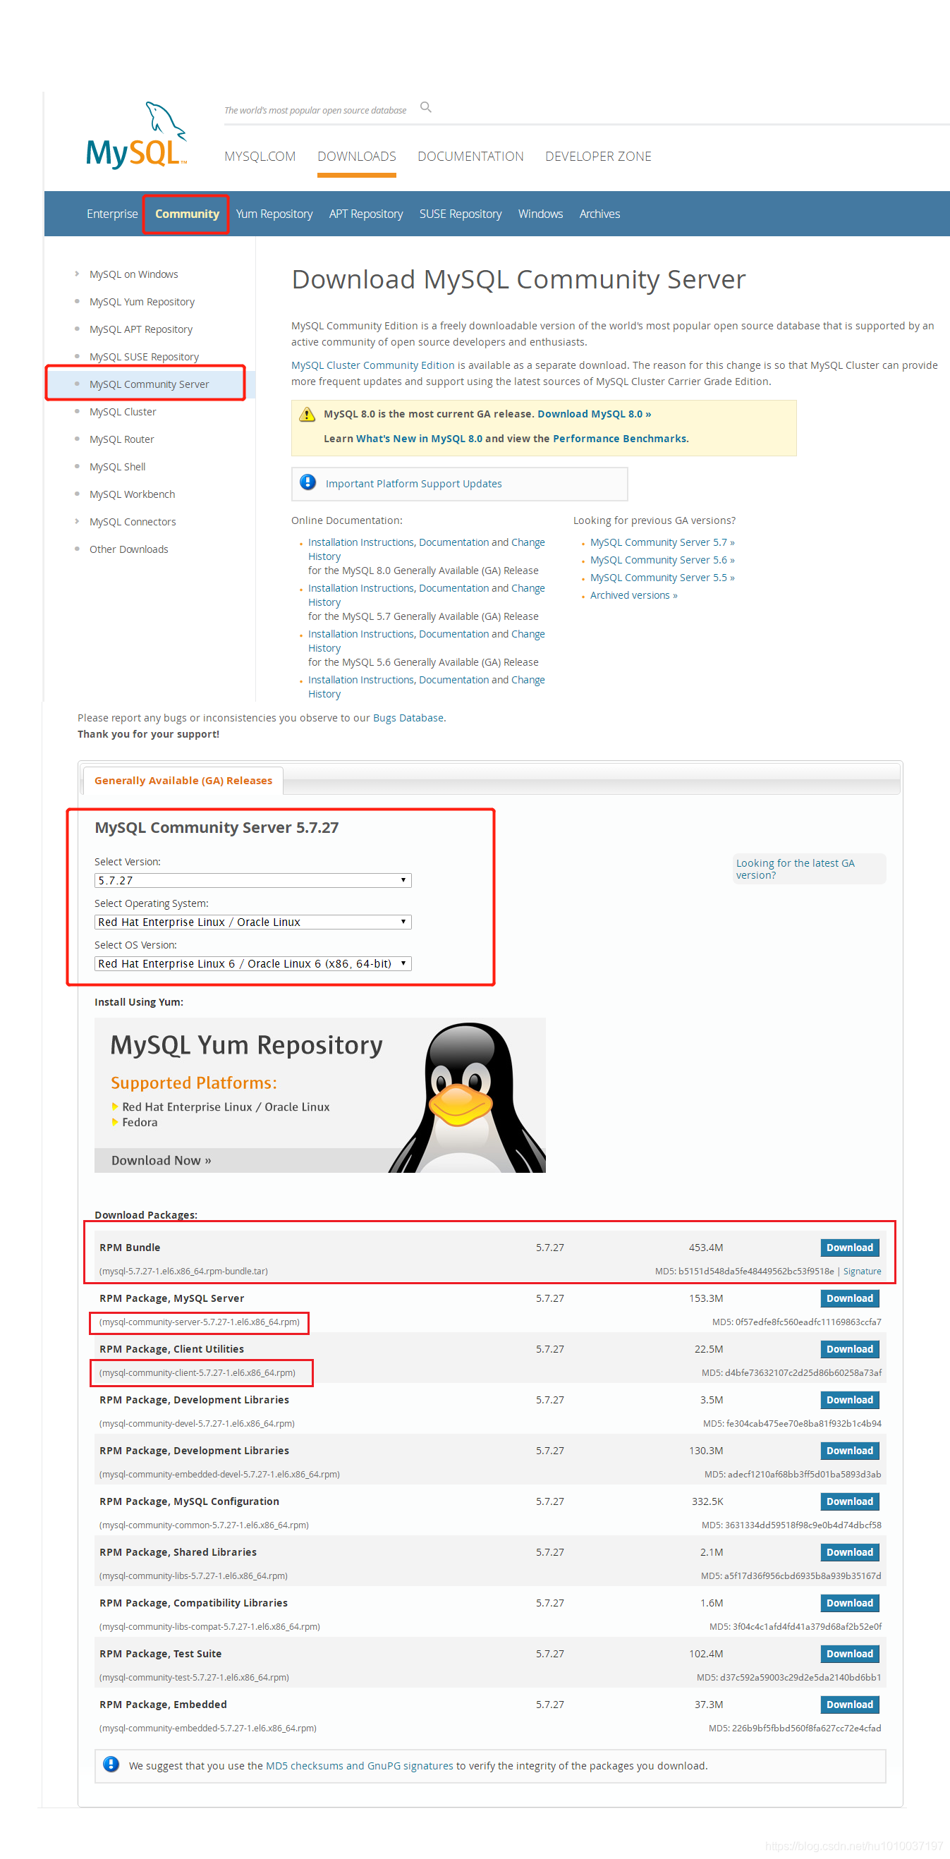This screenshot has width=950, height=1859.
Task: Switch to the Enterprise tab
Action: point(112,214)
